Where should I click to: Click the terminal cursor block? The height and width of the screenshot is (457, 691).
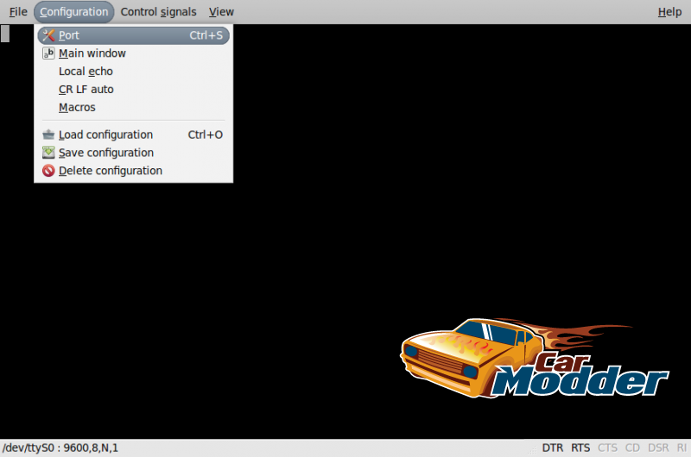5,34
